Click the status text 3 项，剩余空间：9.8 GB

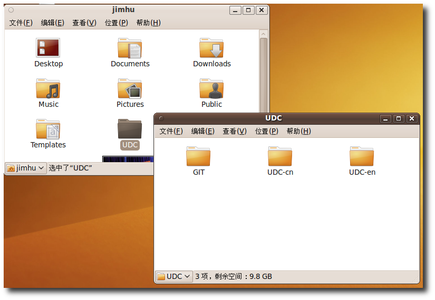(x=234, y=276)
